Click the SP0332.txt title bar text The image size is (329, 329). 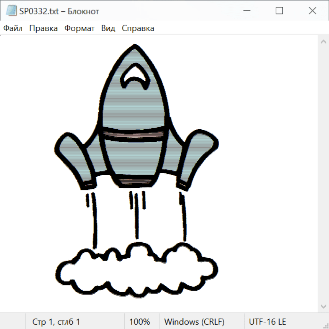tap(60, 11)
